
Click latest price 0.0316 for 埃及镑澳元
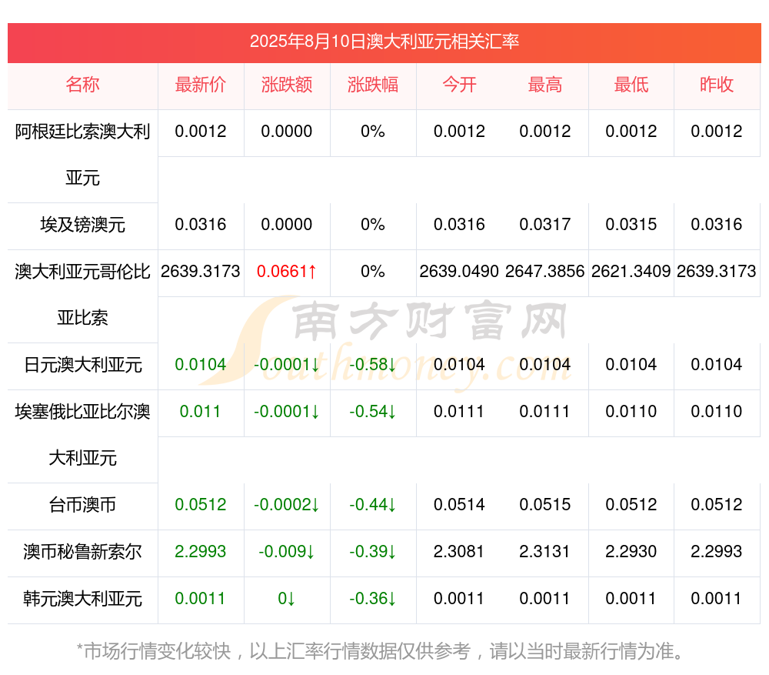201,225
